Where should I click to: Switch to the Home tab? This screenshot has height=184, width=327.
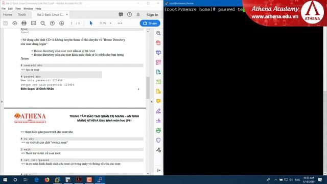pyautogui.click(x=8, y=15)
